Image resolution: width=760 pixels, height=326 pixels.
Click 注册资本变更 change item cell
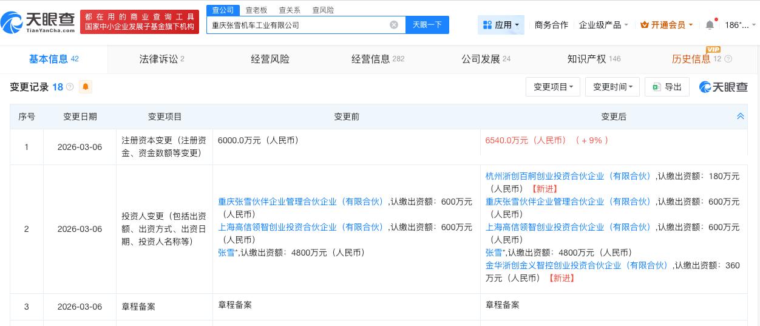165,147
